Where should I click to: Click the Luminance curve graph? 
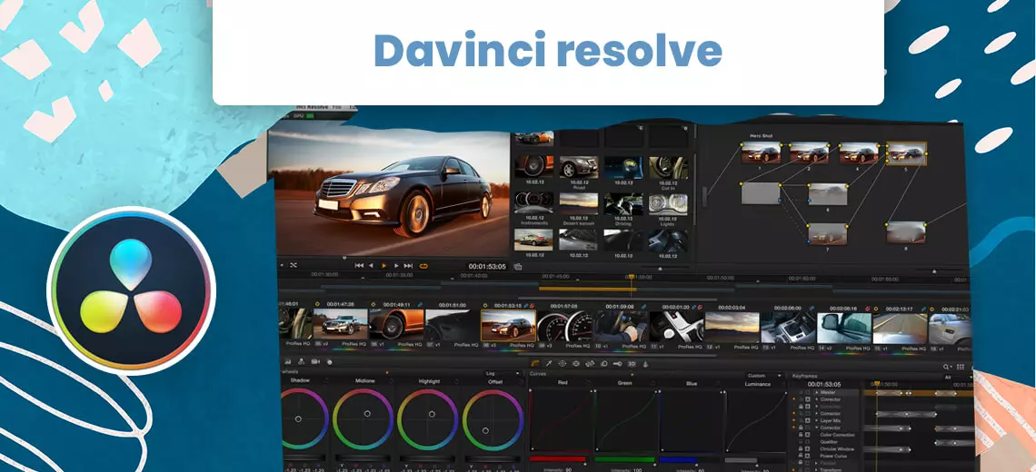754,420
